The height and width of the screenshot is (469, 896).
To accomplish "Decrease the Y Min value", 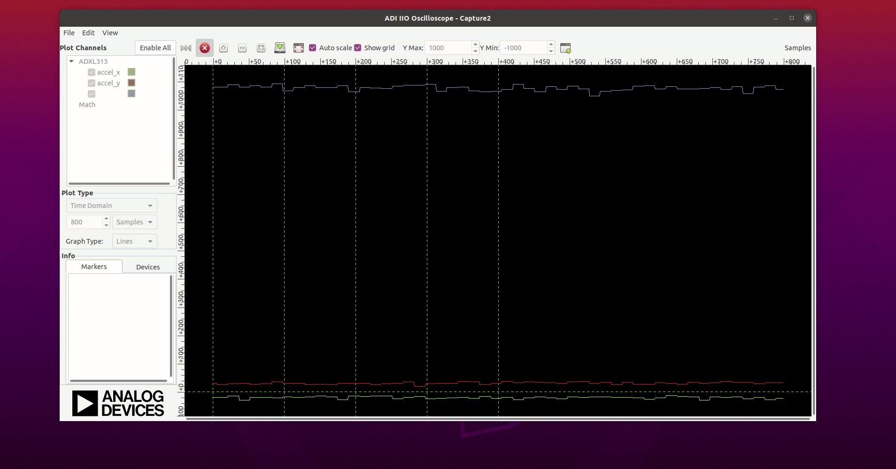I will click(551, 52).
